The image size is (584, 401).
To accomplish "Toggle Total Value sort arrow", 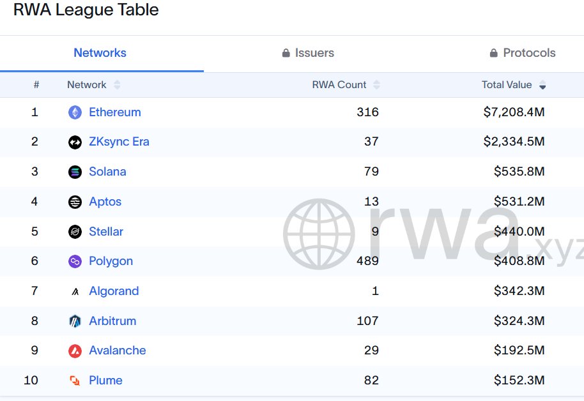I will [x=542, y=85].
